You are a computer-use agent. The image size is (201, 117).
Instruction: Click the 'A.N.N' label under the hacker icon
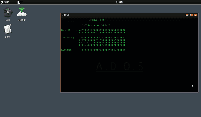[7, 20]
